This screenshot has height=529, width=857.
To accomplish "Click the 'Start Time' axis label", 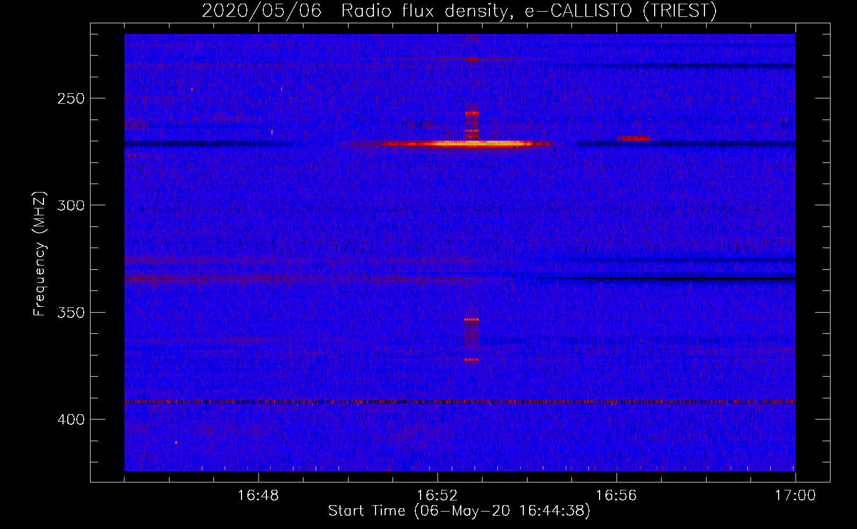I will 459,511.
